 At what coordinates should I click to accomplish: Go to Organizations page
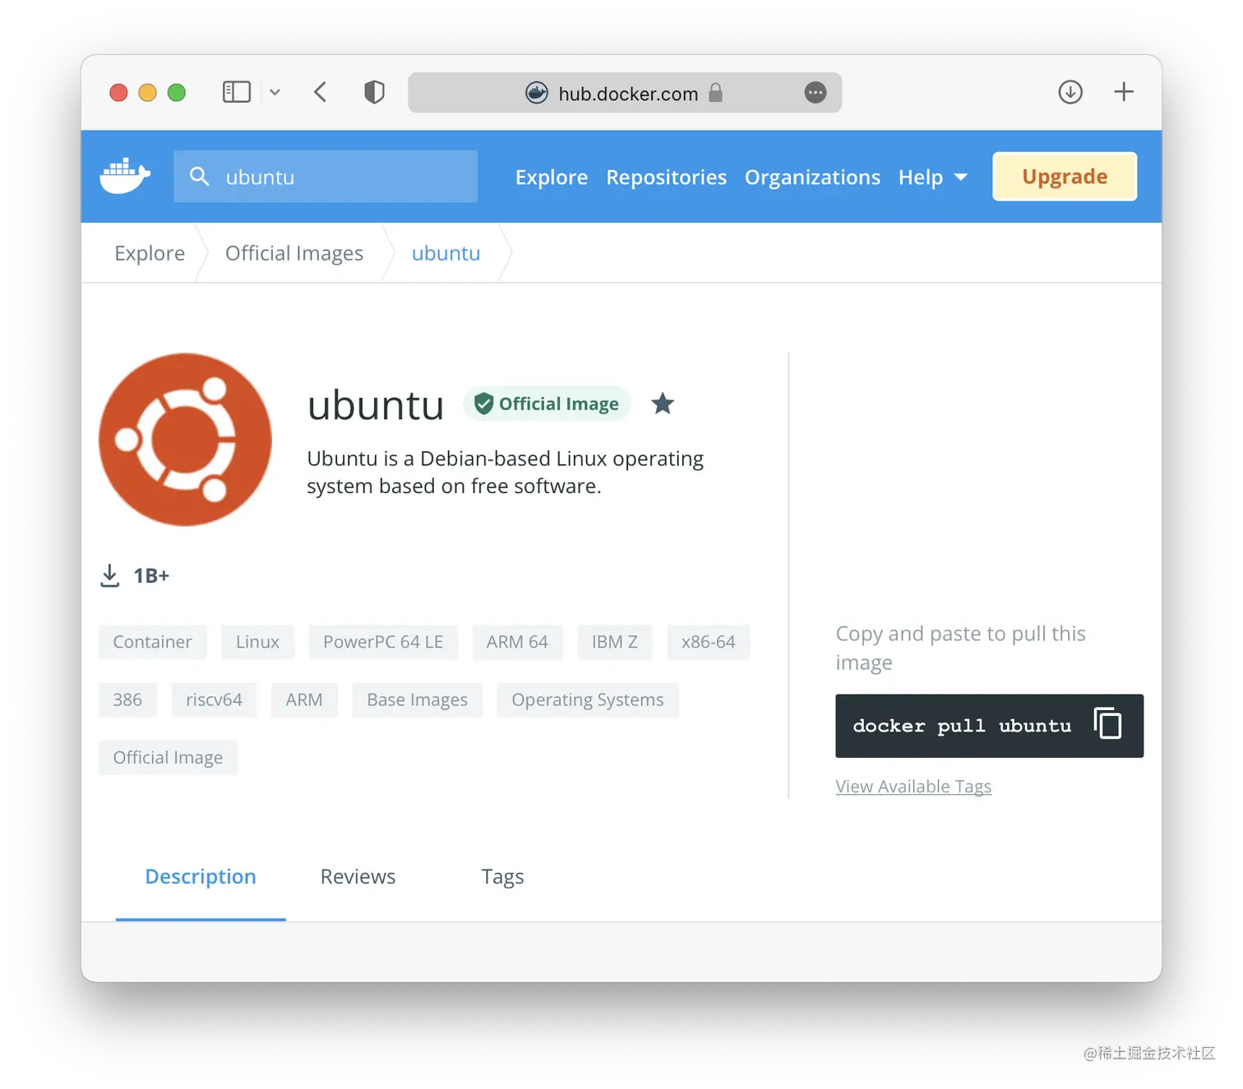point(812,177)
